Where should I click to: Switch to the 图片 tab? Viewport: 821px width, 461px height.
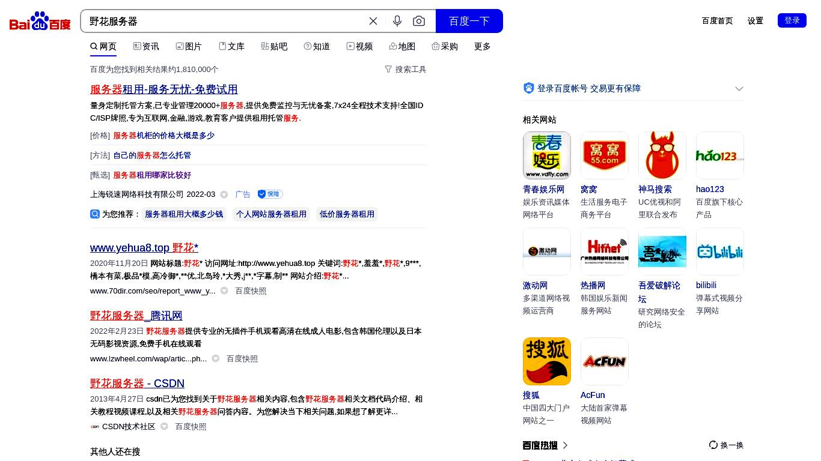click(x=189, y=46)
